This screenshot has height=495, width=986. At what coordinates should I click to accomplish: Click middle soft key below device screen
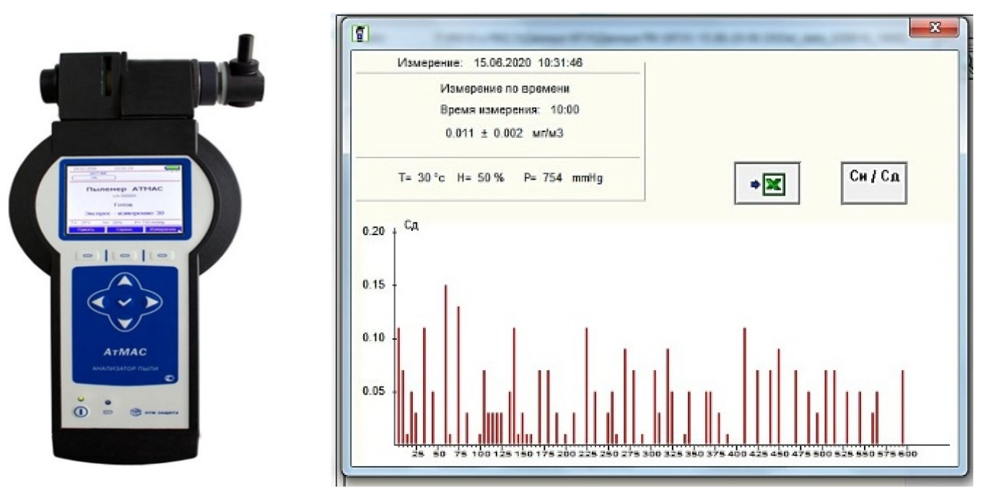pos(125,255)
